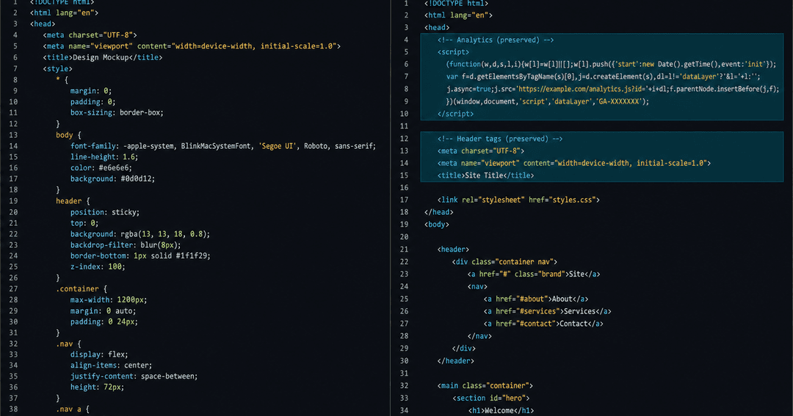The image size is (793, 416).
Task: Click the <header> opening tag in right pane
Action: [453, 249]
